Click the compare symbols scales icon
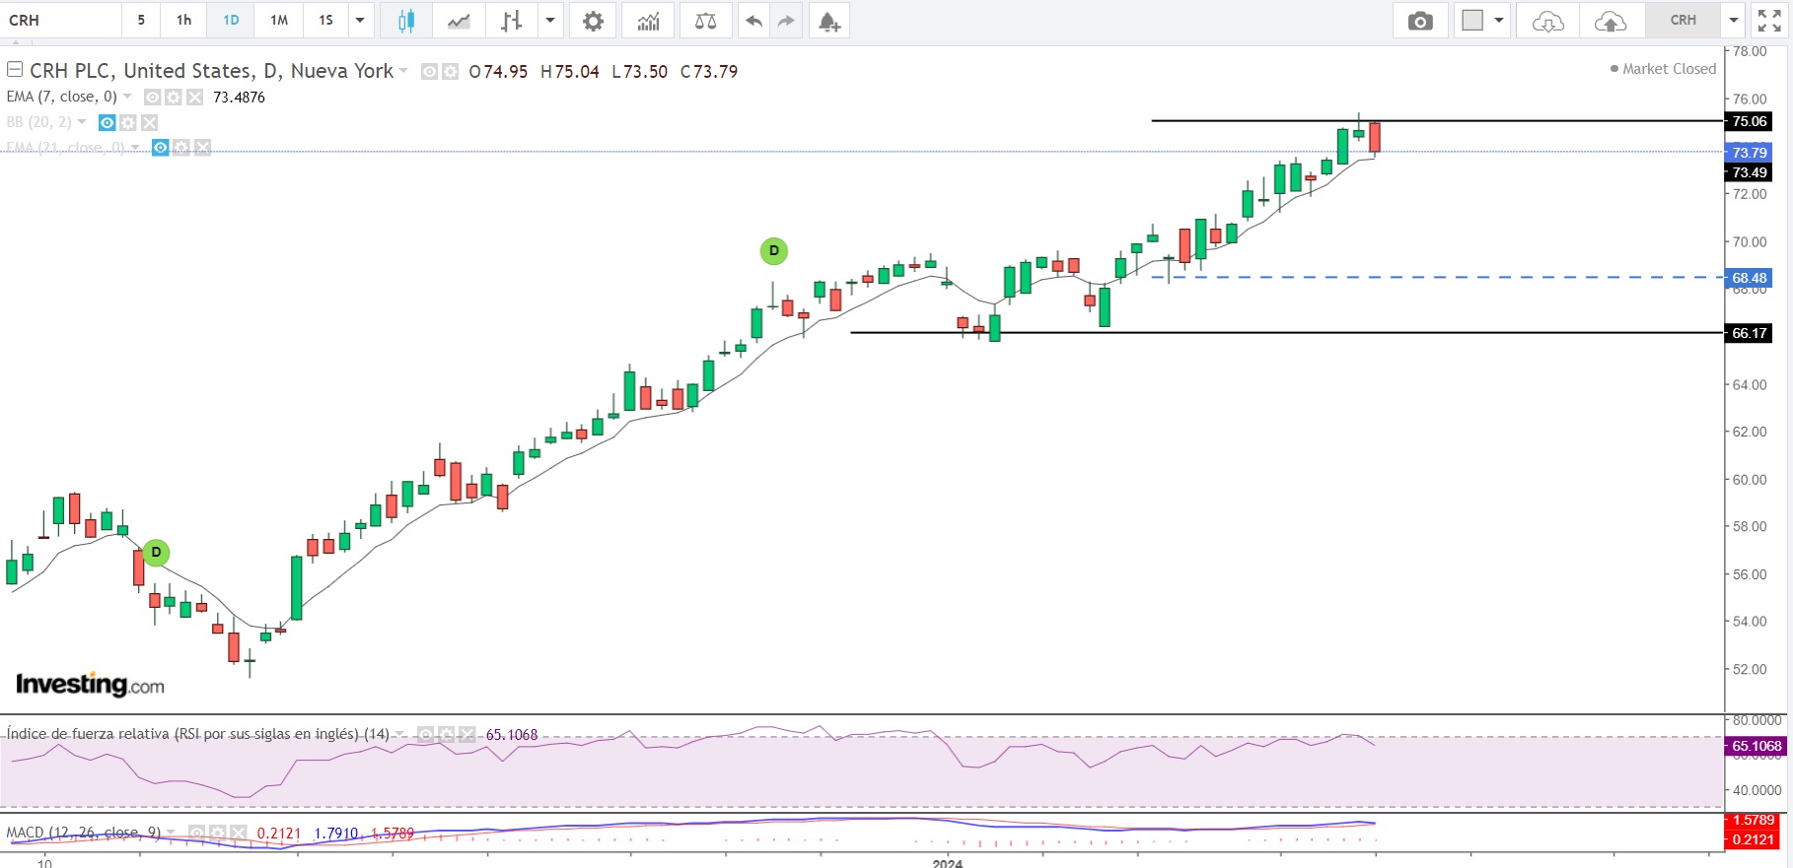This screenshot has width=1793, height=868. pos(706,21)
